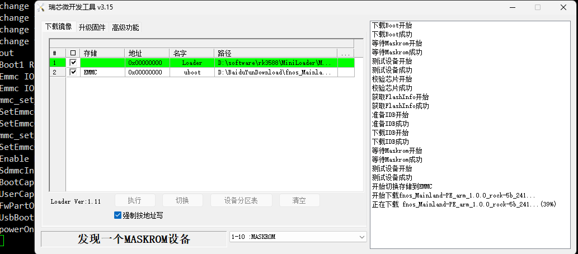Click the 发现一个MASKROM设备 status box
Image resolution: width=578 pixels, height=254 pixels.
[x=134, y=239]
